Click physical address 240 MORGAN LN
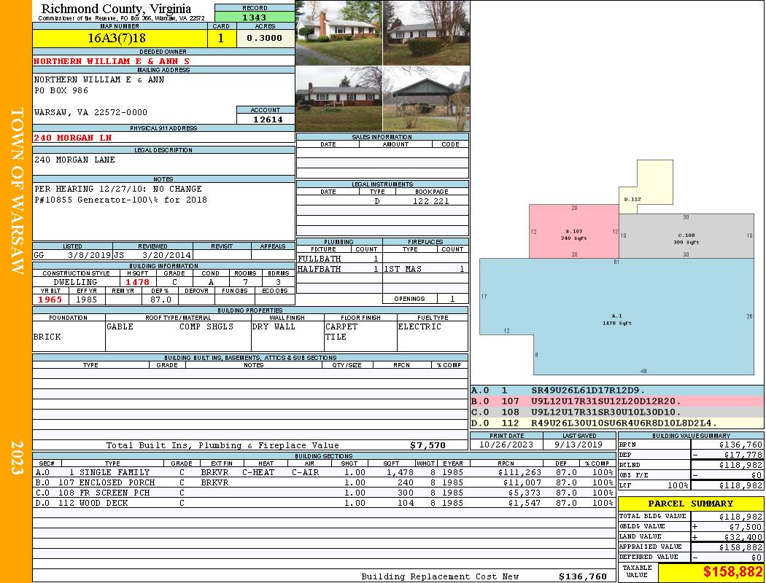This screenshot has height=583, width=766. tap(73, 138)
